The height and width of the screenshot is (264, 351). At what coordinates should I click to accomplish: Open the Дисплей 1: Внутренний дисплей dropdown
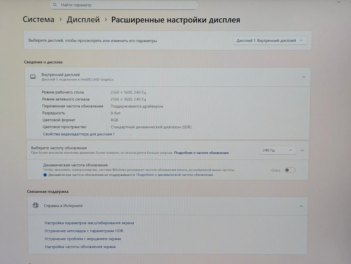[x=270, y=41]
